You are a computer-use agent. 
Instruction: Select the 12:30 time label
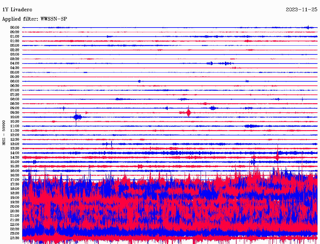pyautogui.click(x=14, y=140)
